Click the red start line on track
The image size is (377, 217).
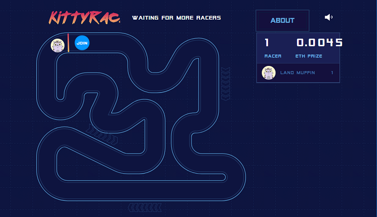click(x=68, y=43)
